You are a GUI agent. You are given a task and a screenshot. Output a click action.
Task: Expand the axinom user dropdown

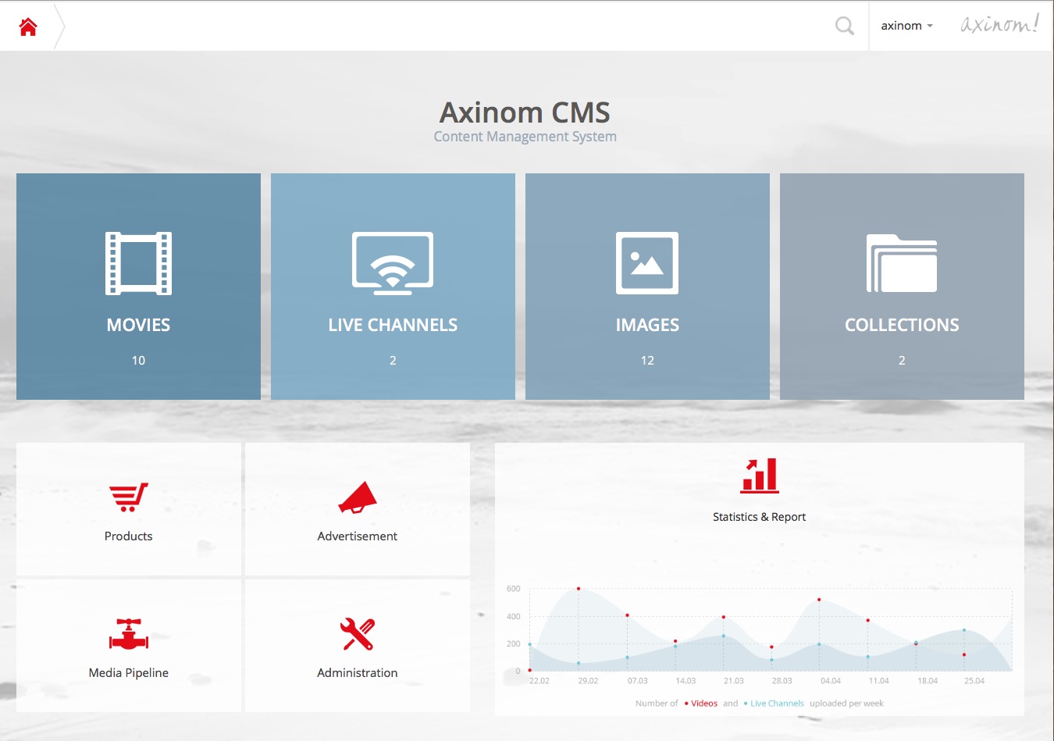click(906, 26)
